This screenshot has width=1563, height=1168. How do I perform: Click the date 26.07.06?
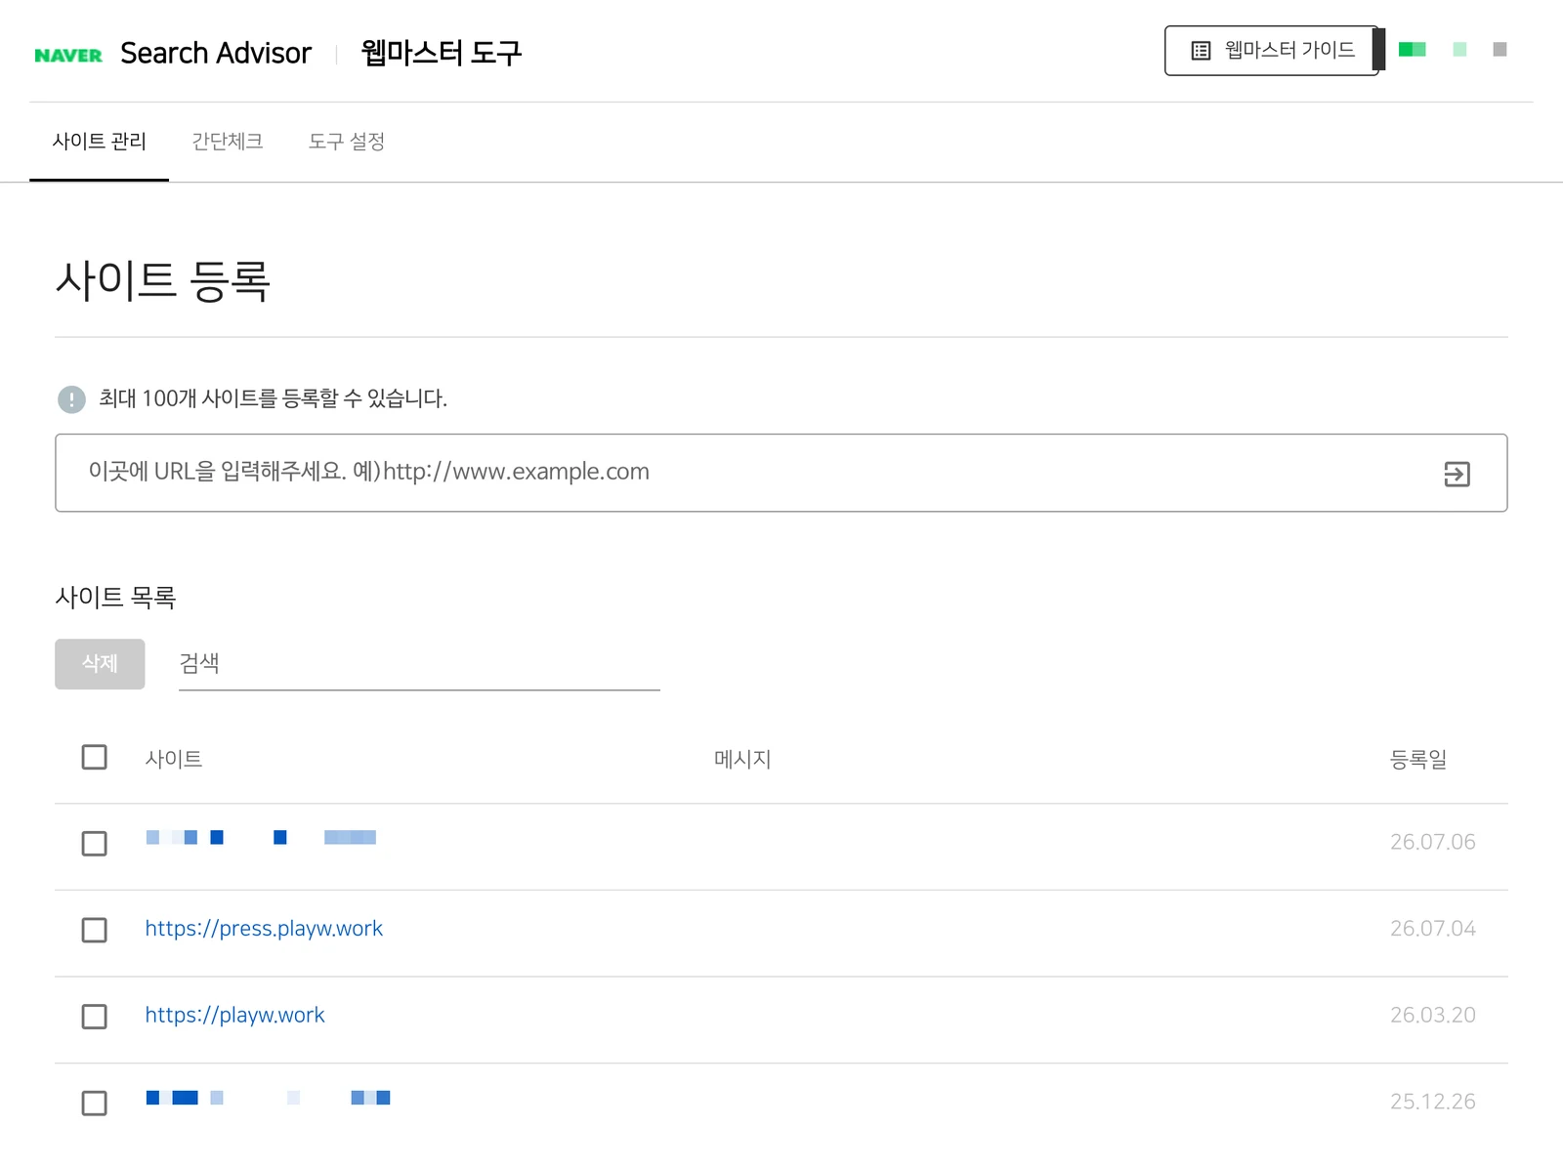pos(1433,842)
